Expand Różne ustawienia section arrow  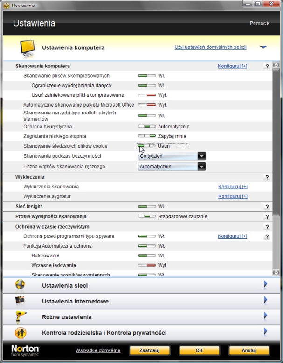[x=265, y=316]
